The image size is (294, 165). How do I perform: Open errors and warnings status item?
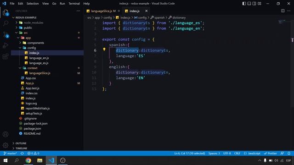33,153
